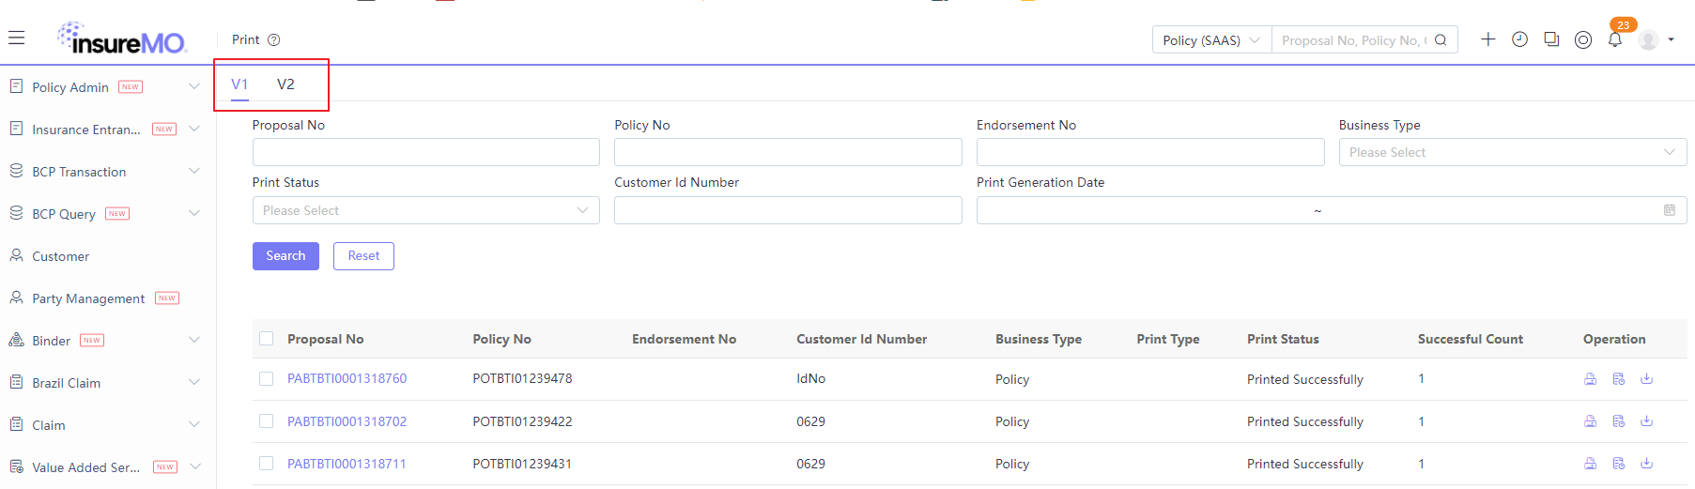Open the recent history clock icon

[x=1519, y=39]
